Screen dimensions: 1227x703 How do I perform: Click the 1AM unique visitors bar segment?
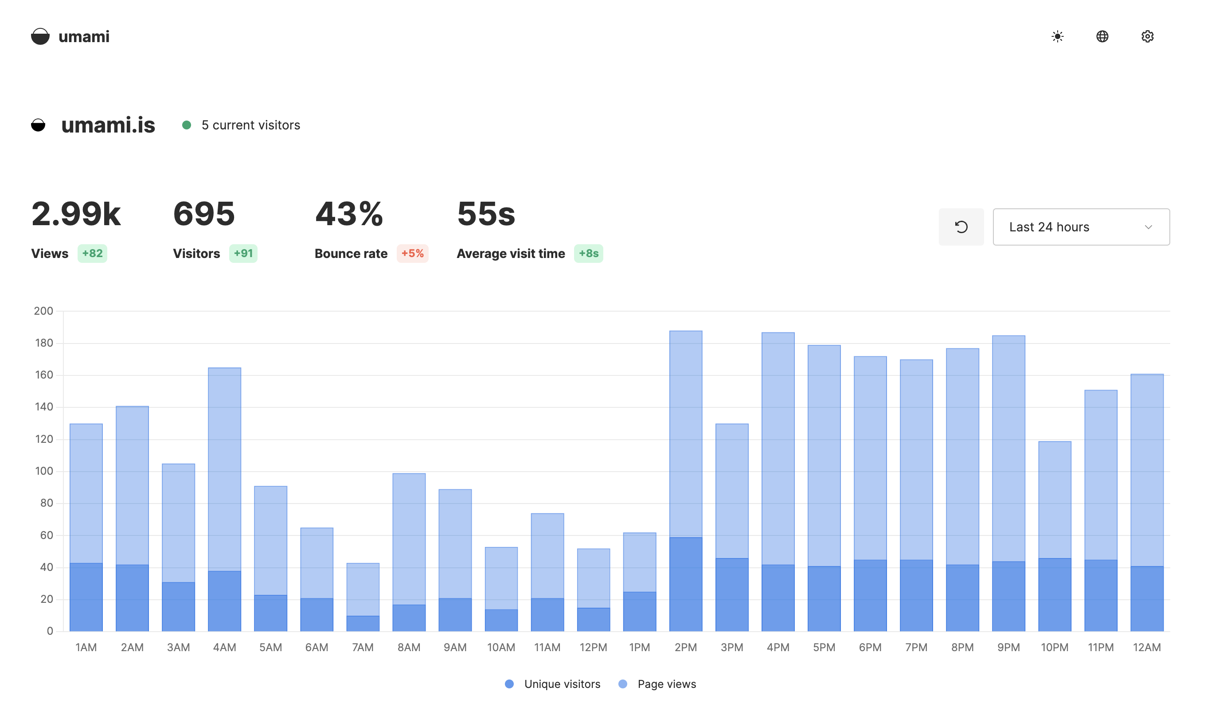pyautogui.click(x=86, y=597)
